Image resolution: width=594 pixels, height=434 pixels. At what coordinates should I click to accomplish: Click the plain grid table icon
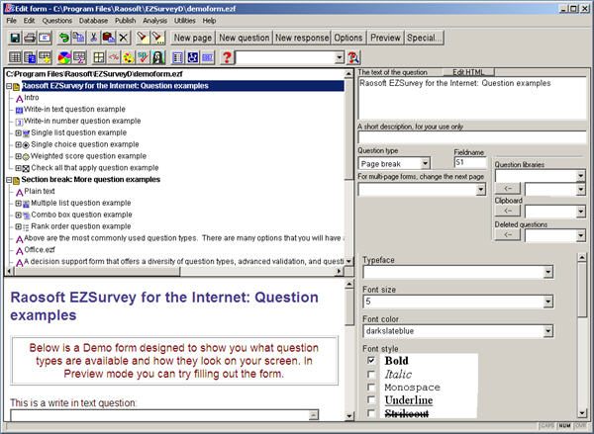click(15, 57)
